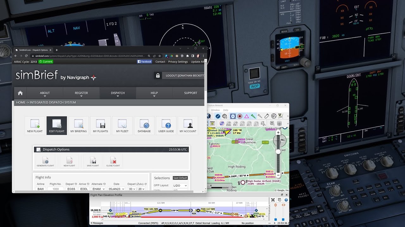Open the My Fleet tile
This screenshot has height=227, width=405.
[122, 125]
